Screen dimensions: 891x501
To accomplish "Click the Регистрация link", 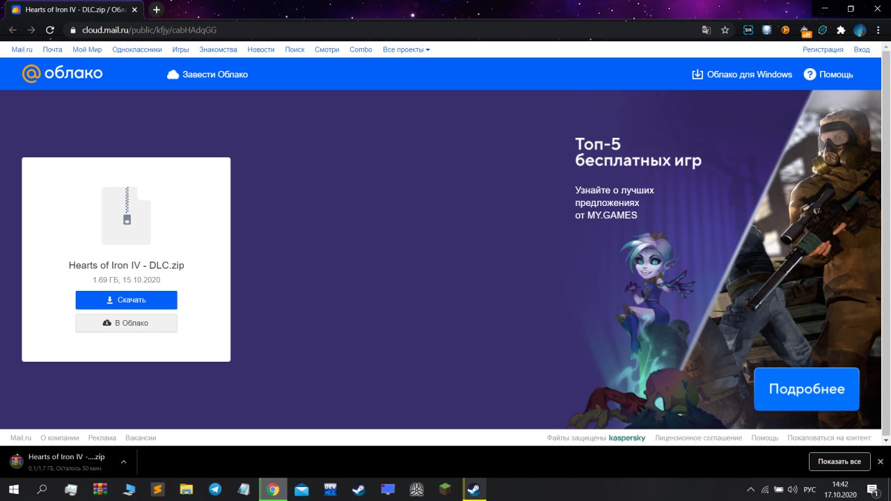I will click(x=823, y=49).
